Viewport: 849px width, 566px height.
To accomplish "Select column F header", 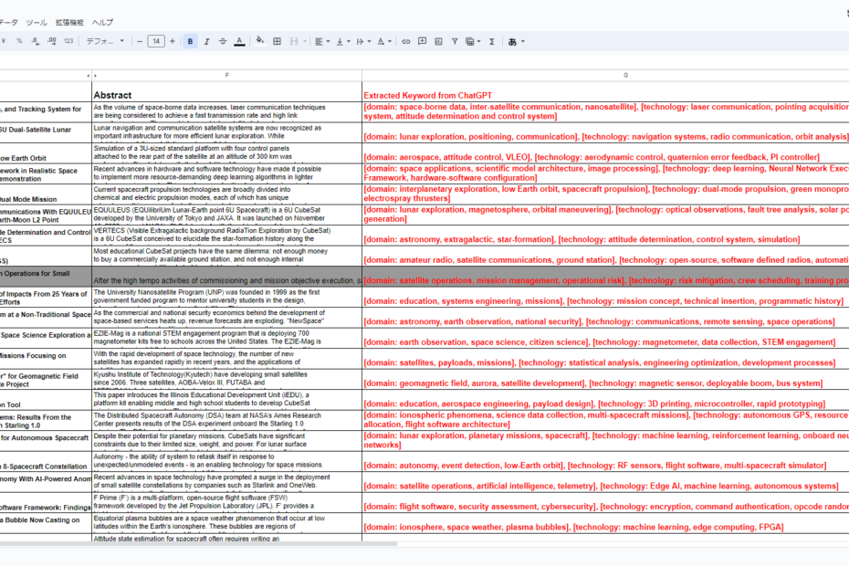I will [x=227, y=75].
